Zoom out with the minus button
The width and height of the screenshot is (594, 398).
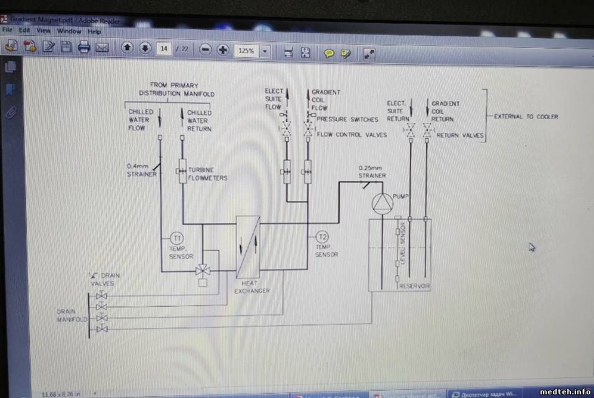(x=206, y=50)
